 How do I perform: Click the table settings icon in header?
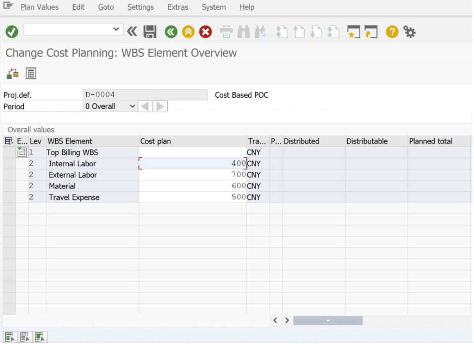coord(9,141)
